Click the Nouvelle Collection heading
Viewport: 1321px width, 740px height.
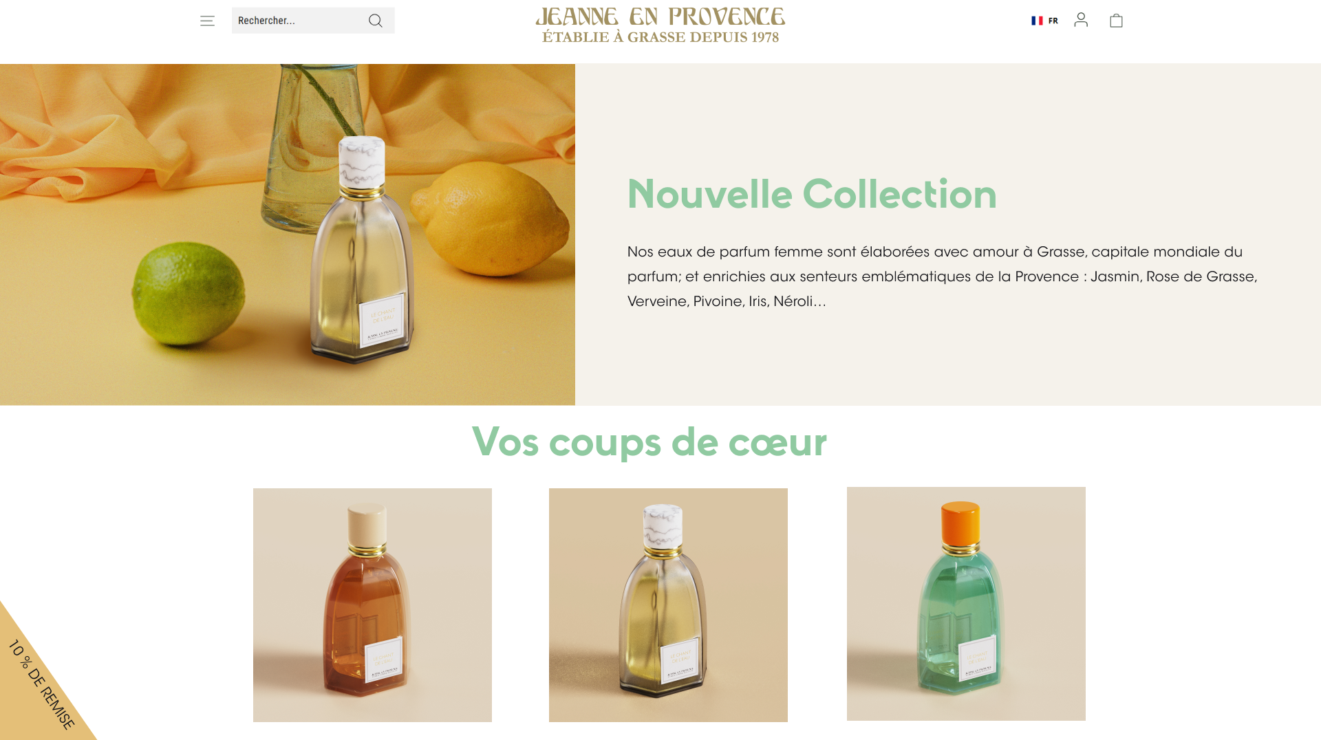(x=812, y=194)
